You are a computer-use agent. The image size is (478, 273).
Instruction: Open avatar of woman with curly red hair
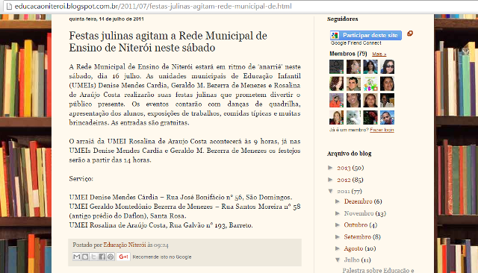(336, 84)
